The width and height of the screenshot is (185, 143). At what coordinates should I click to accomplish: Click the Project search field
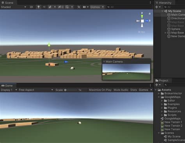(x=174, y=85)
